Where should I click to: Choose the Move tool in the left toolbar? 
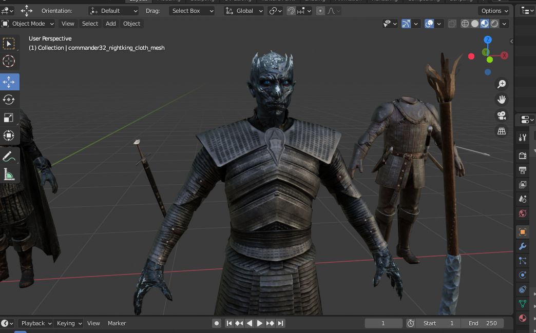[x=9, y=82]
